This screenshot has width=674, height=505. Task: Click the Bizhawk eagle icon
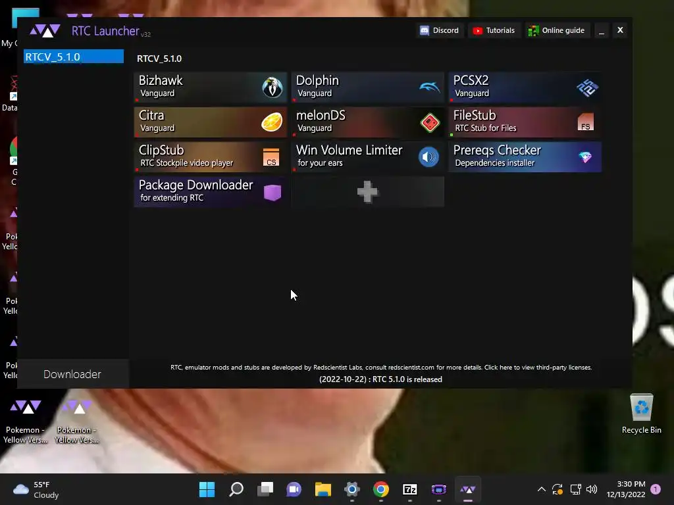tap(272, 87)
